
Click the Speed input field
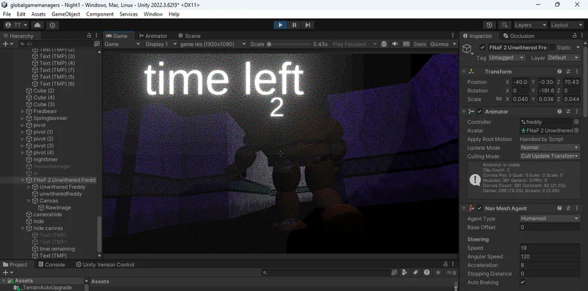click(549, 248)
